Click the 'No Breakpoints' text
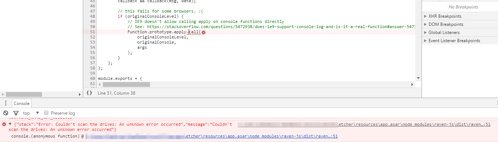The image size is (498, 142). point(463,7)
